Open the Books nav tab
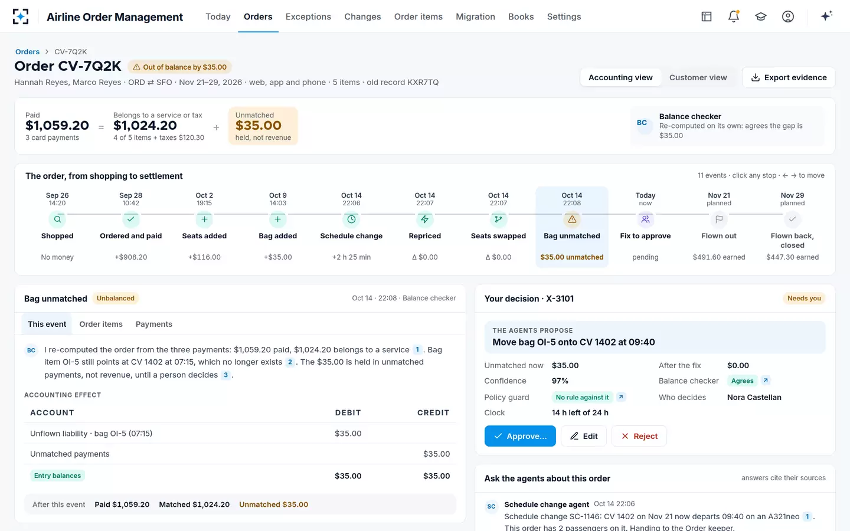The image size is (850, 531). point(521,17)
